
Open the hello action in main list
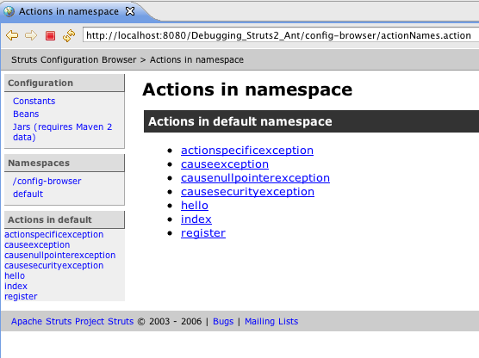(x=195, y=205)
